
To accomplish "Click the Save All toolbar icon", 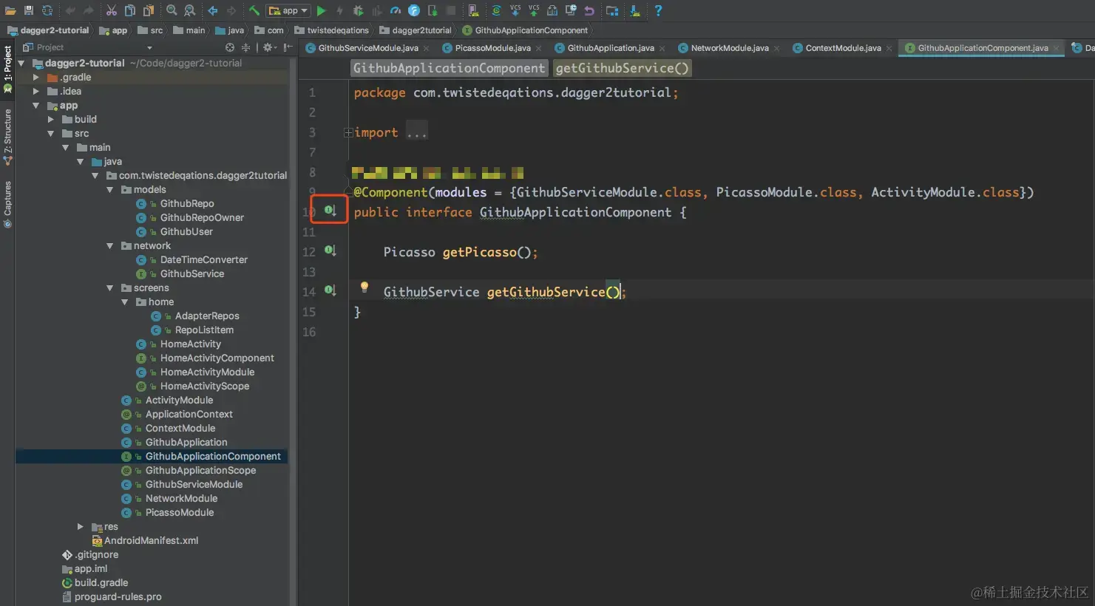I will 29,10.
